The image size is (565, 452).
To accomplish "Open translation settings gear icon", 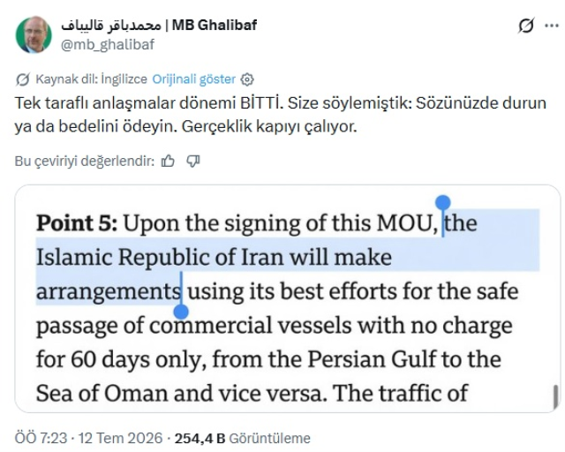I will [x=247, y=79].
